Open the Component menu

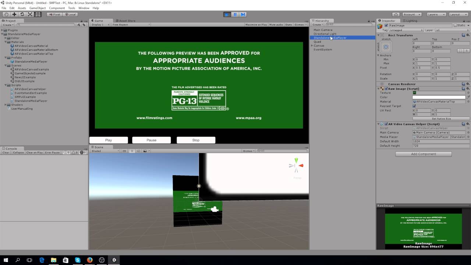pyautogui.click(x=57, y=8)
